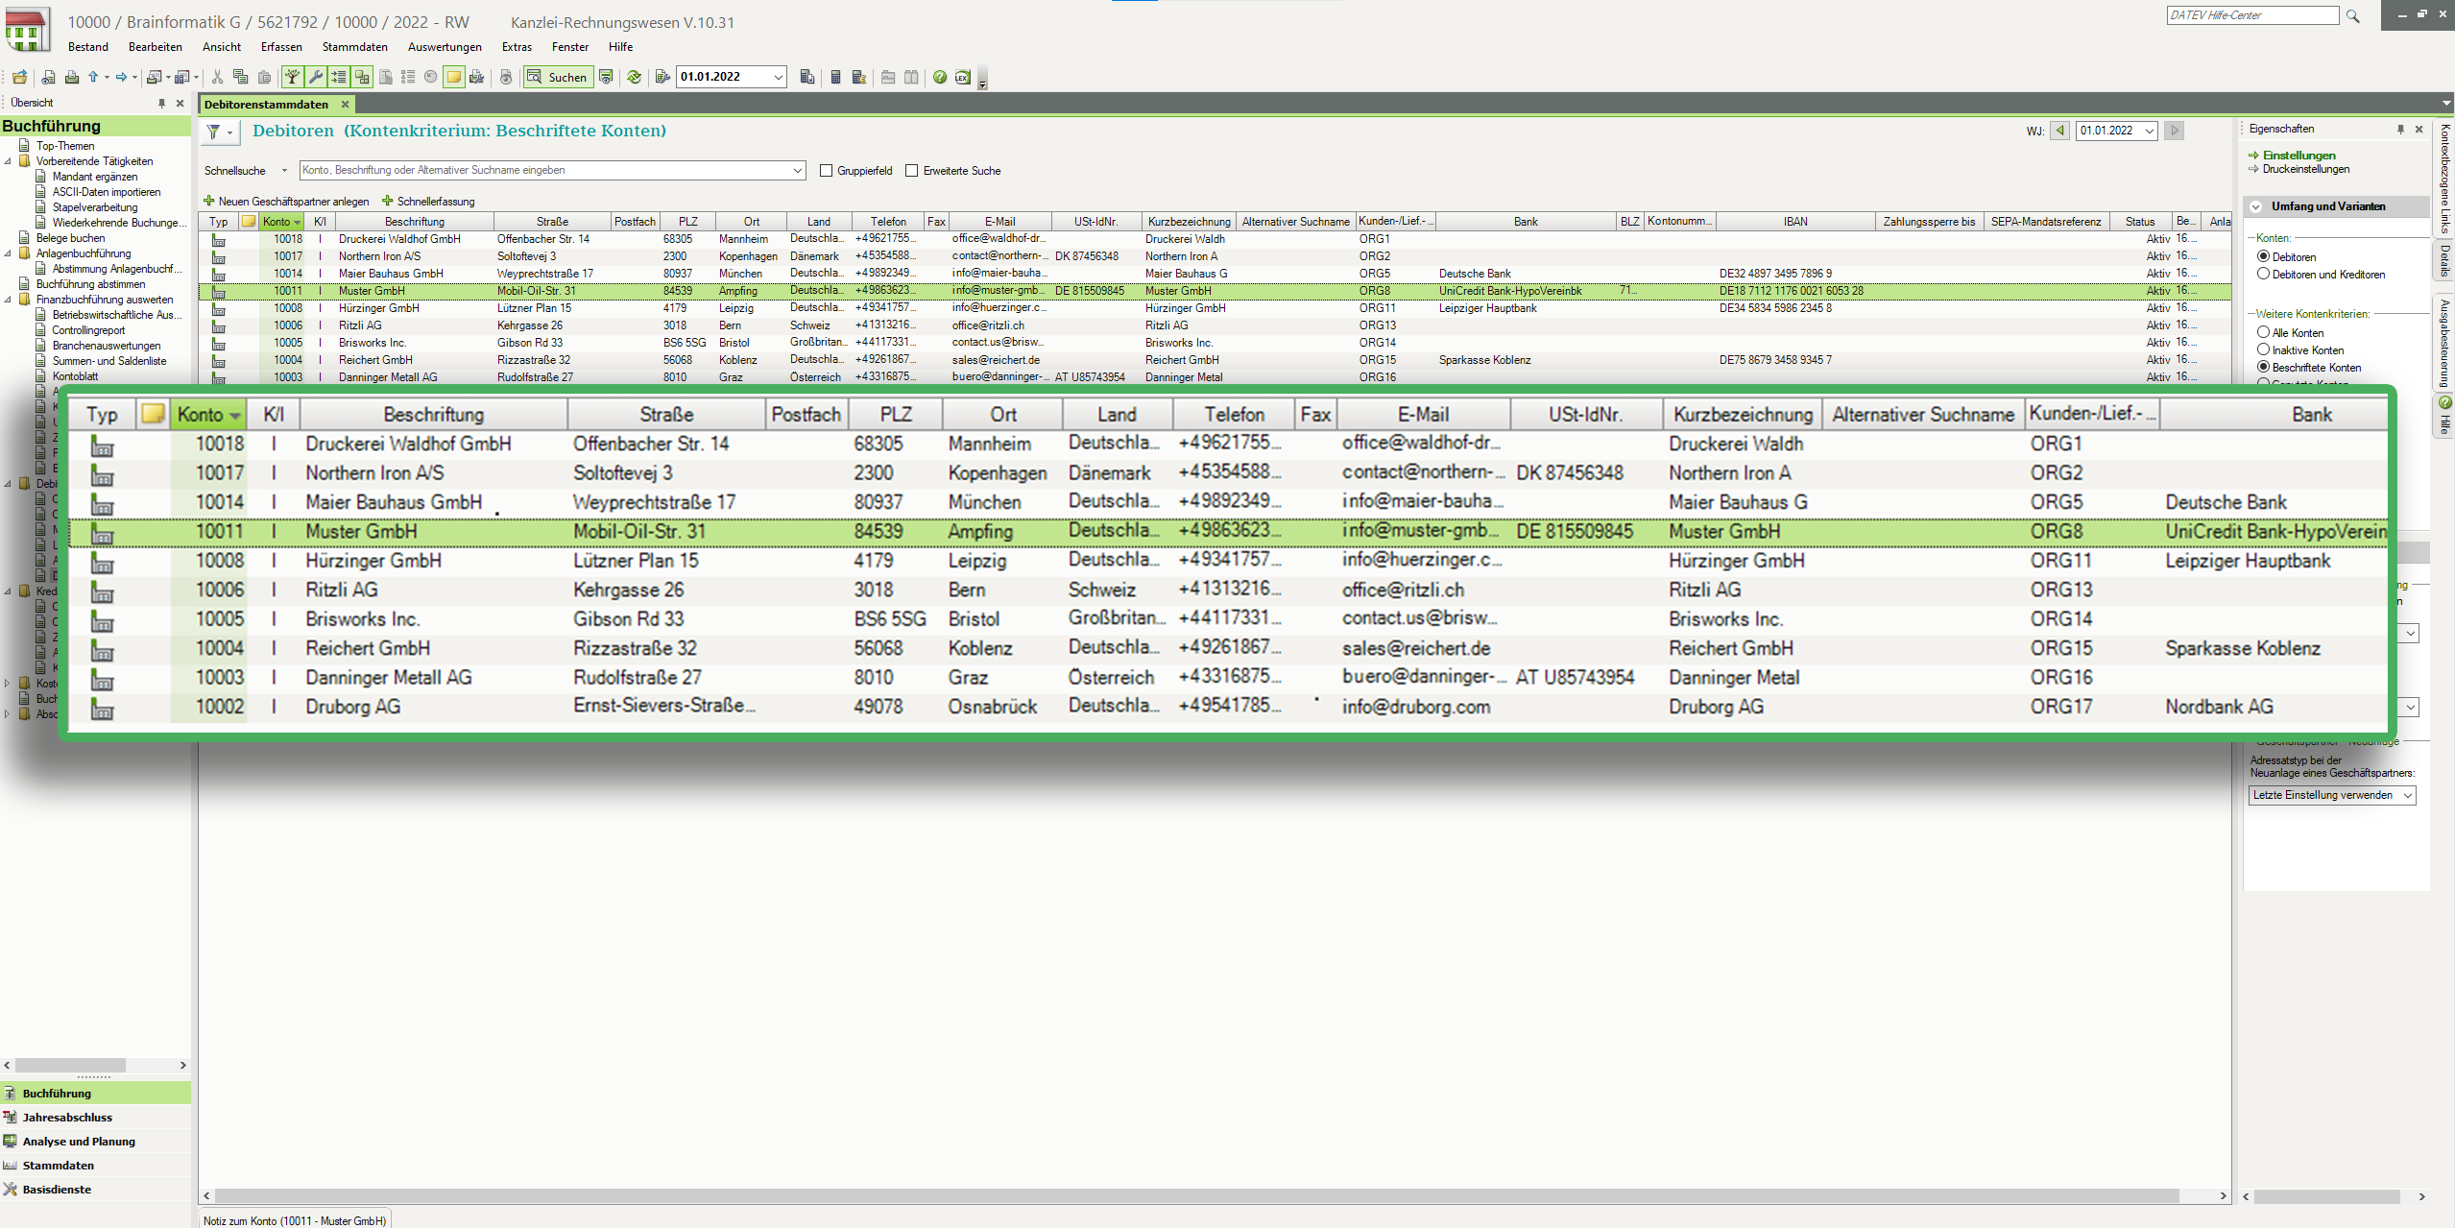Screen dimensions: 2455x1228
Task: Open the LEX icon in the toolbar
Action: 963,77
